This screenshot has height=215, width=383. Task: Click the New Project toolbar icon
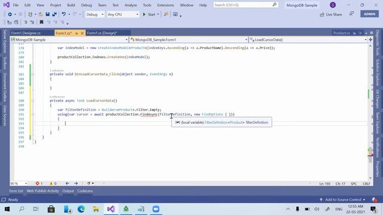tap(31, 14)
